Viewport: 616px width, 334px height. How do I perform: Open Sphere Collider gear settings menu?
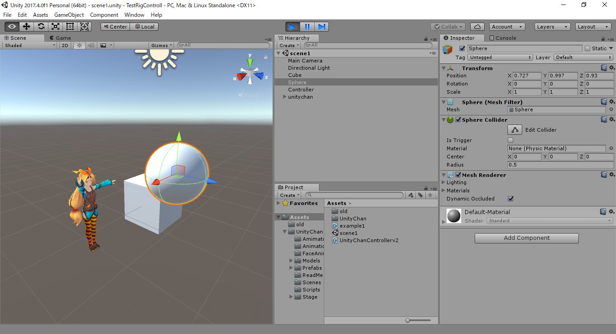click(x=611, y=119)
